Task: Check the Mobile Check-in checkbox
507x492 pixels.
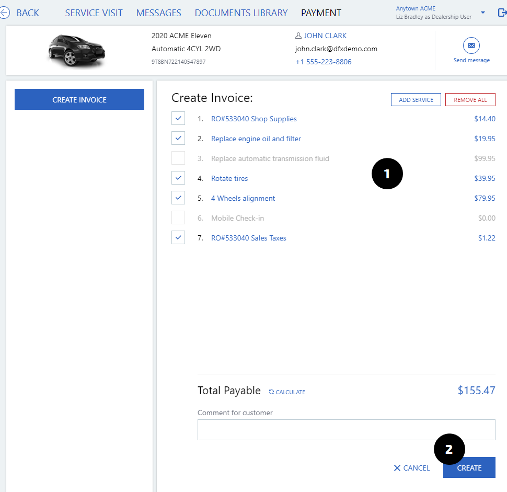Action: point(178,218)
